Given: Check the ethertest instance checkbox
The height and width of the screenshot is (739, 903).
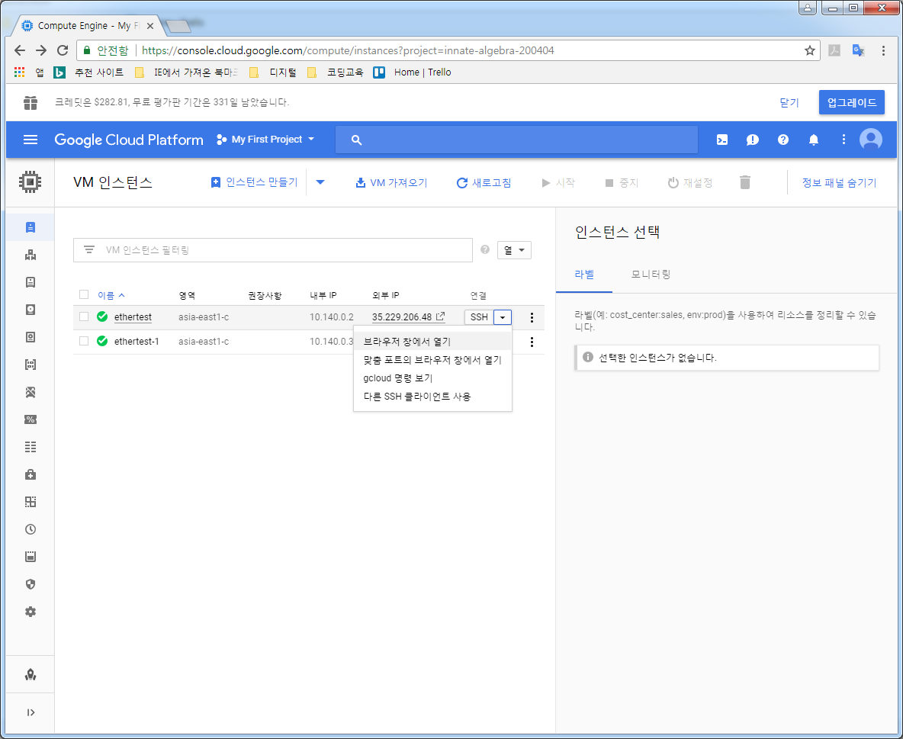Looking at the screenshot, I should (84, 316).
